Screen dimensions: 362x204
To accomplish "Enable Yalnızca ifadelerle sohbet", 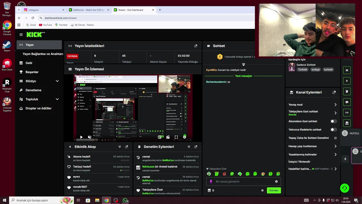I will point(334,129).
